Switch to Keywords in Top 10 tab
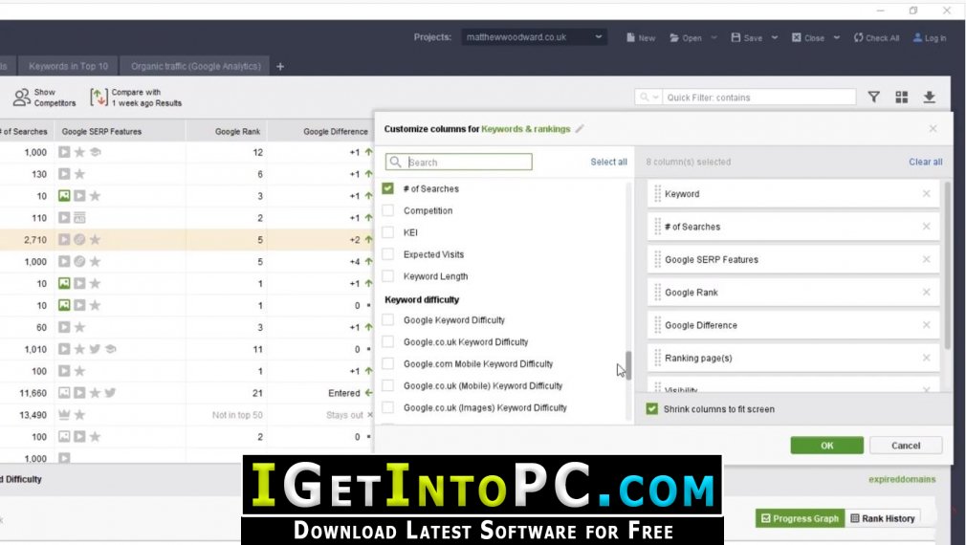The width and height of the screenshot is (966, 545). click(x=68, y=66)
